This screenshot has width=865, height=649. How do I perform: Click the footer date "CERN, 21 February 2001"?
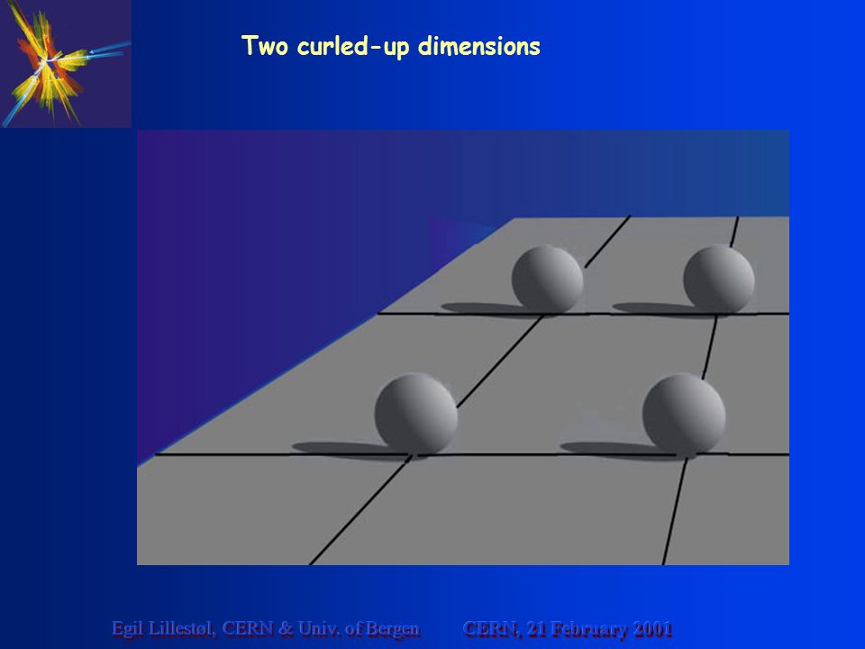[x=568, y=628]
